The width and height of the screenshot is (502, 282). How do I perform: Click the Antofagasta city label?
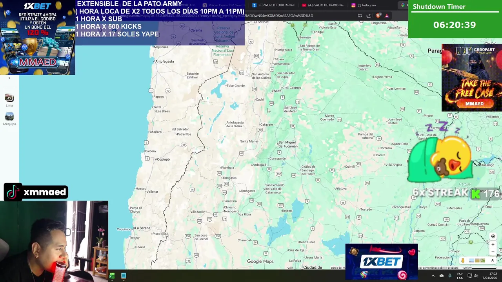tap(164, 61)
